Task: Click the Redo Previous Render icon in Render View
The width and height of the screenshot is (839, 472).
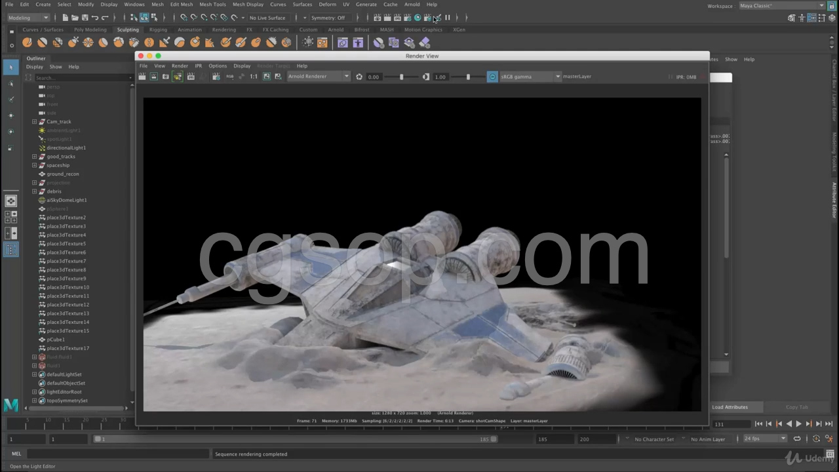Action: (142, 77)
